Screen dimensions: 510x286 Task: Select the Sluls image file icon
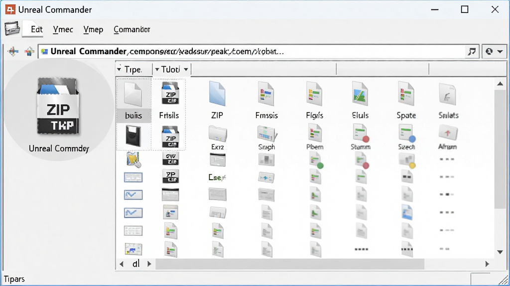point(360,94)
